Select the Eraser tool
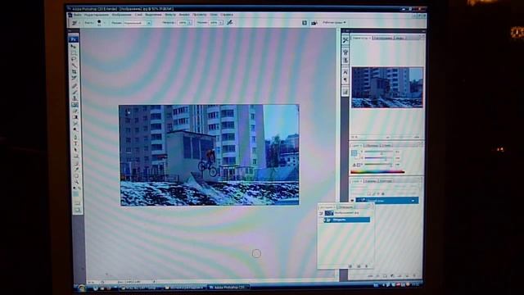Screen dimensions: 524x295 point(75,111)
